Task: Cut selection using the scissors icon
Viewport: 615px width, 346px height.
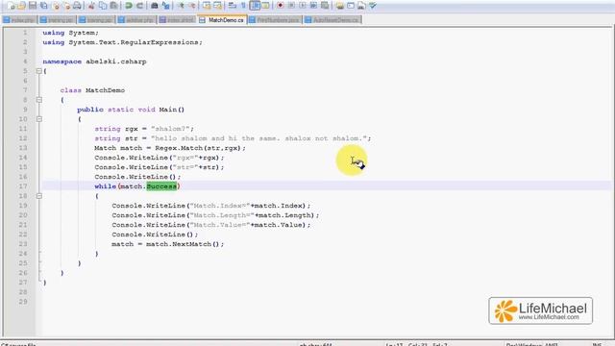Action: [91, 6]
